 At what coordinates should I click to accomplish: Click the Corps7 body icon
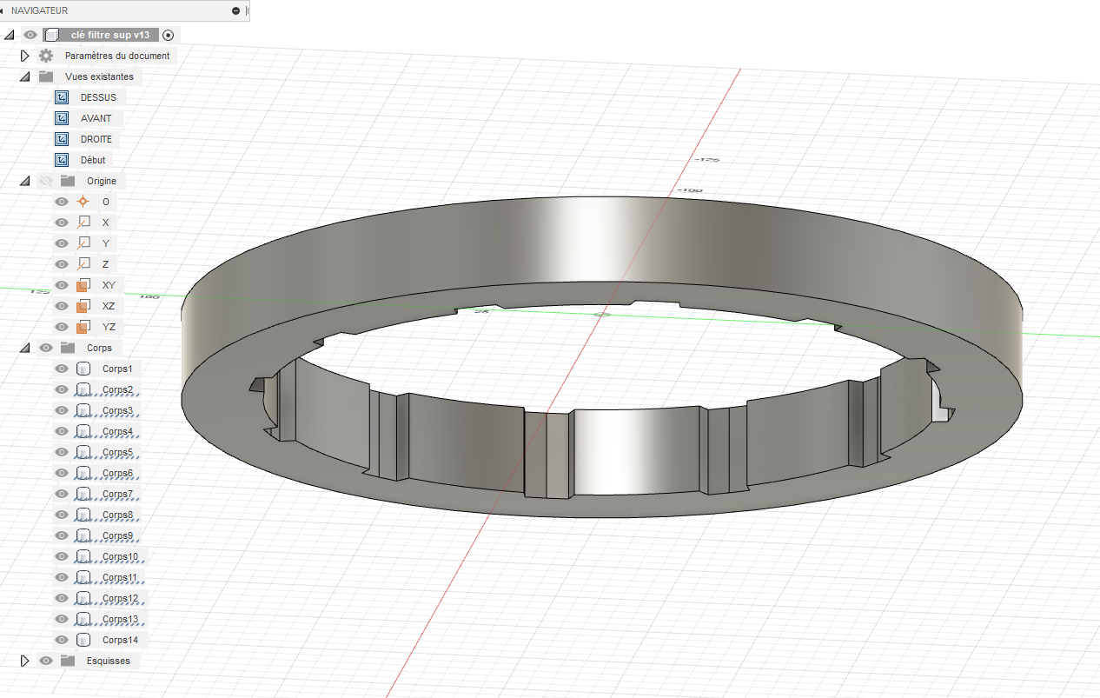(x=83, y=494)
